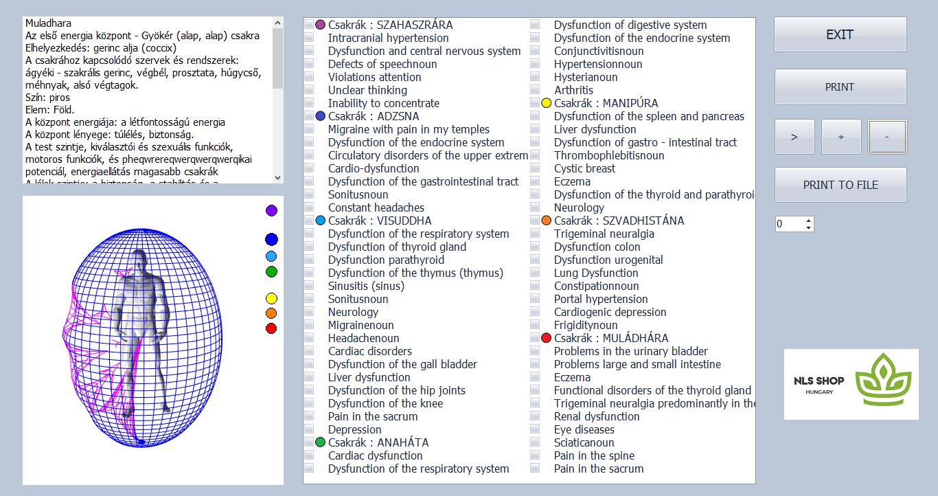
Task: Tick the Portal hypertension checkbox
Action: (536, 299)
